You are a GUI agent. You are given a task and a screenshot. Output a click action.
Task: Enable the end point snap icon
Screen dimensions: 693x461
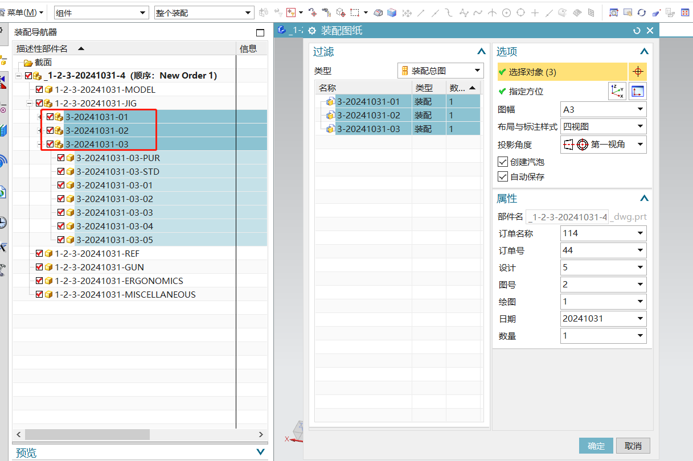coord(421,13)
